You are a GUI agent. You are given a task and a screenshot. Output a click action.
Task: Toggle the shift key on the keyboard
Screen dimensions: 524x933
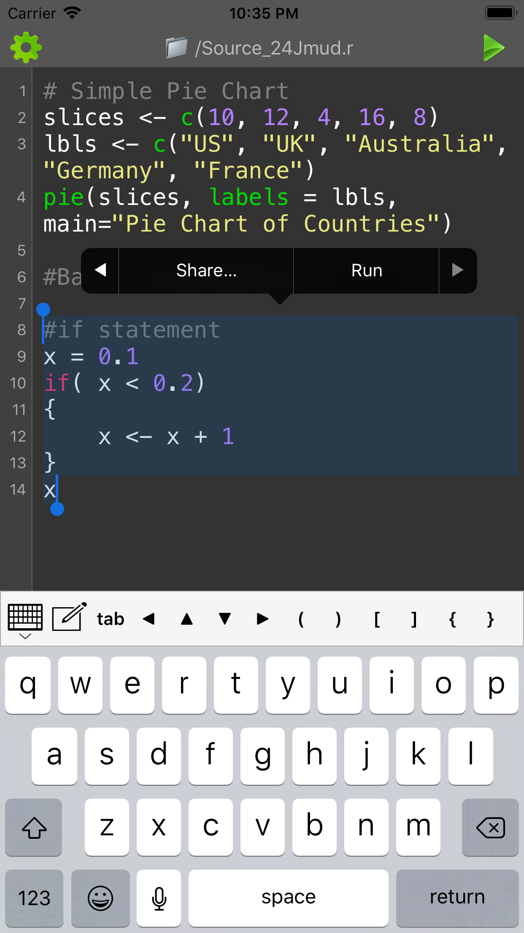34,827
